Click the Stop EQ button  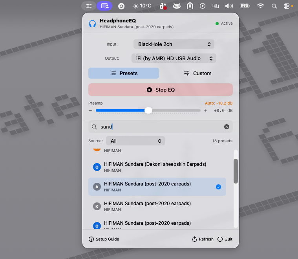tap(161, 90)
